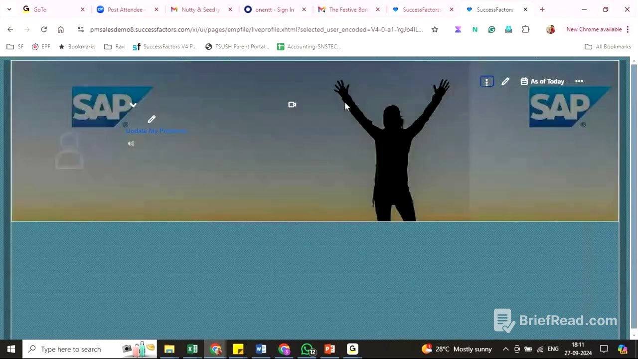The image size is (638, 359).
Task: Switch to the second SuccessFactors tab
Action: [x=496, y=9]
